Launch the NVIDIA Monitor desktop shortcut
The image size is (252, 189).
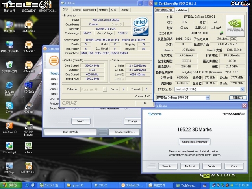tap(29, 129)
